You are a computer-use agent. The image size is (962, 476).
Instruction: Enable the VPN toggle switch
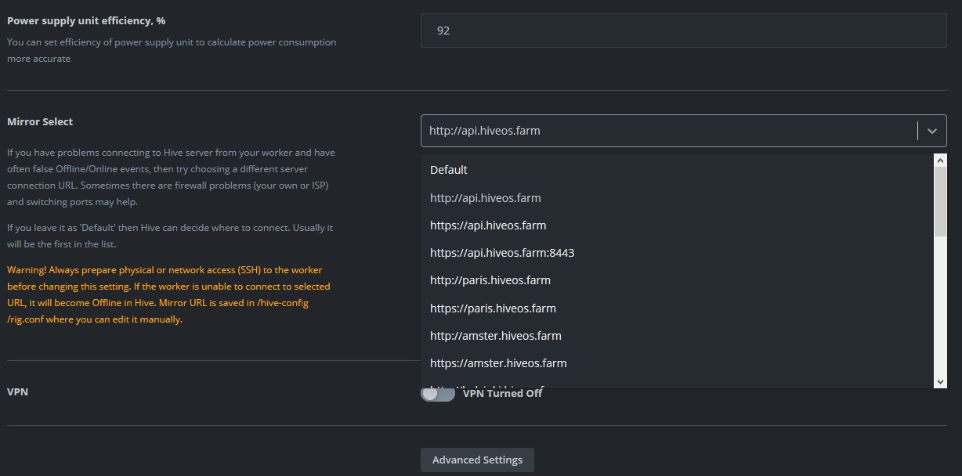(x=438, y=393)
